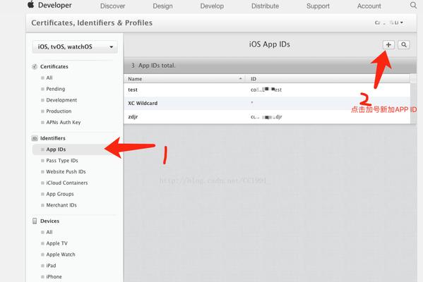
Task: Open the Discover menu in top navigation
Action: coord(112,6)
